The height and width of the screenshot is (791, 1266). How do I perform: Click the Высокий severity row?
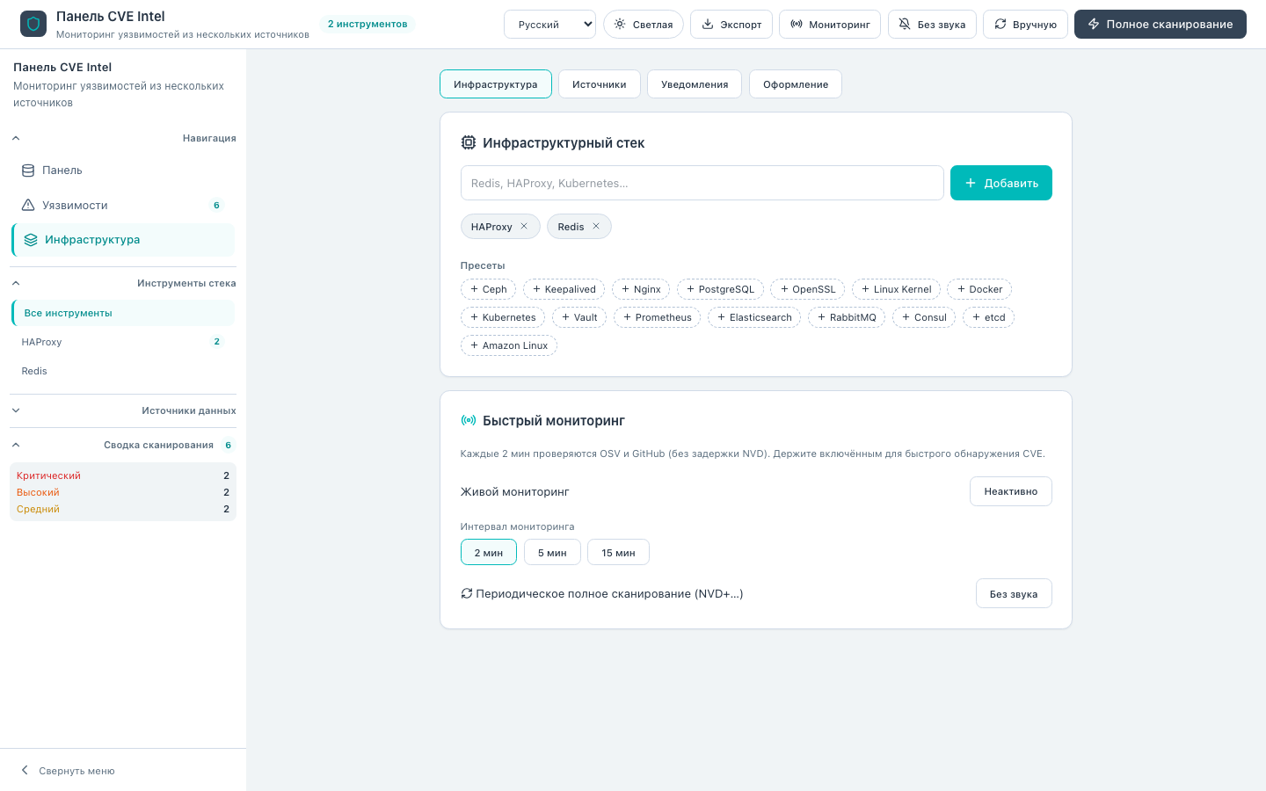(123, 492)
